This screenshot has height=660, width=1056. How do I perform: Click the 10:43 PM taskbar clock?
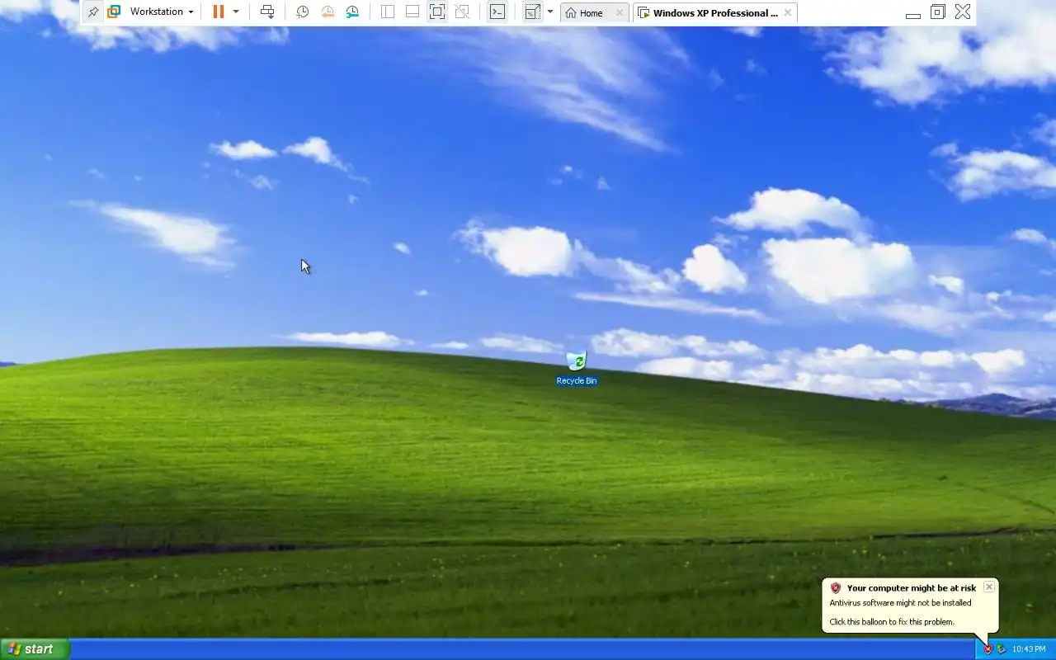point(1029,649)
